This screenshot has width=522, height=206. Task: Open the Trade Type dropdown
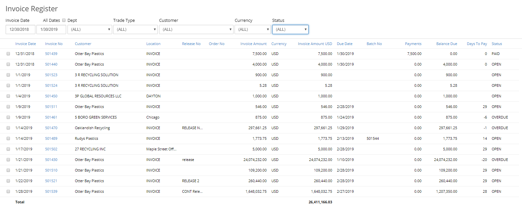(x=135, y=29)
